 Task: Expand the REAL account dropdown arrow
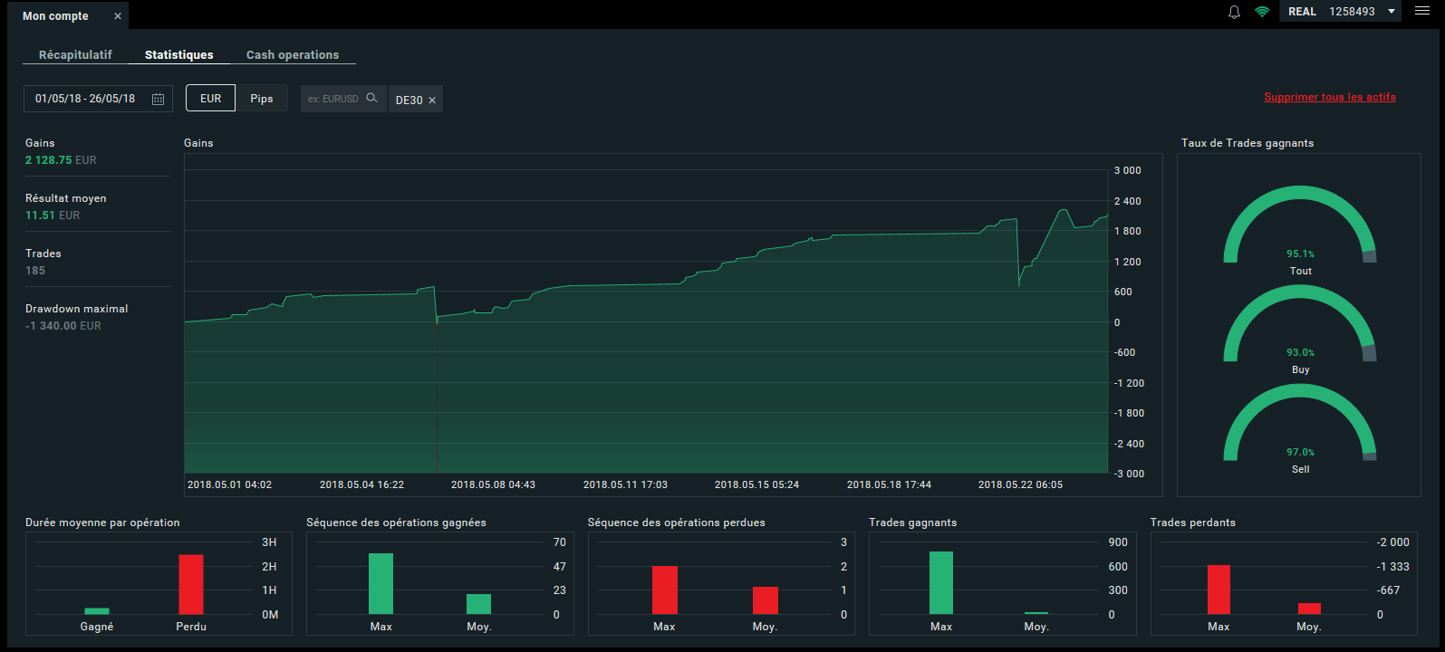point(1392,12)
